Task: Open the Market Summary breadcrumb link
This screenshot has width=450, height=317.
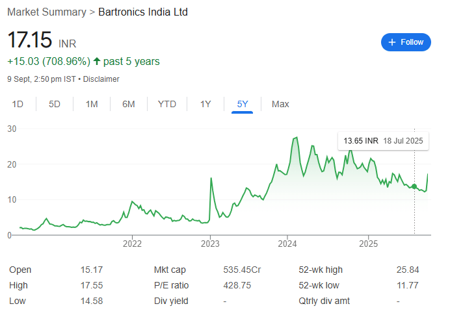Action: pyautogui.click(x=46, y=12)
